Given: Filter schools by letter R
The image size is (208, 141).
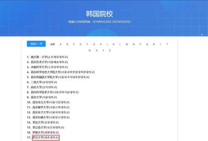Looking at the screenshot, I should pos(154,44).
